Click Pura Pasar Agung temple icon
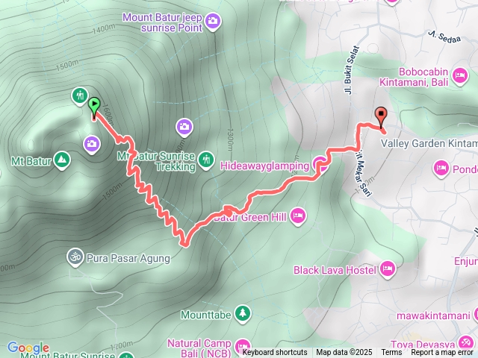The height and width of the screenshot is (358, 478). (x=75, y=258)
